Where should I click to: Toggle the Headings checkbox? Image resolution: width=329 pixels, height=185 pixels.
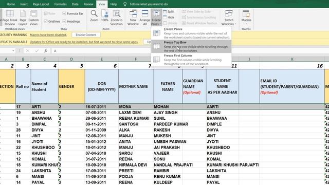coord(64,21)
